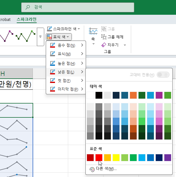Choose standard light green color swatch
This screenshot has width=176, height=177.
click(x=125, y=158)
